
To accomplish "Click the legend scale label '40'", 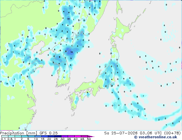I will click(x=75, y=139).
